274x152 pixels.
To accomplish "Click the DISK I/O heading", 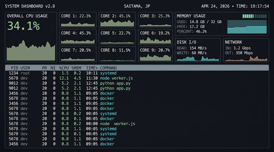I will click(x=186, y=42).
